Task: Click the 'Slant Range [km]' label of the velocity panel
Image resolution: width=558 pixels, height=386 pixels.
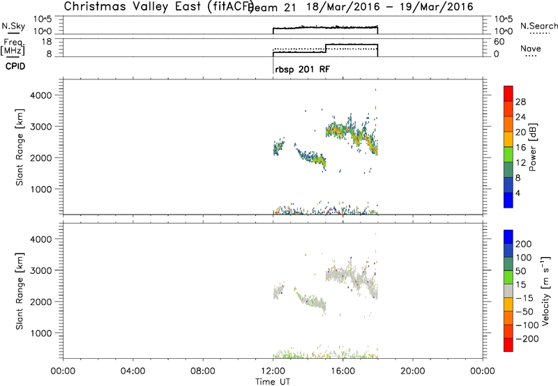Action: click(20, 291)
